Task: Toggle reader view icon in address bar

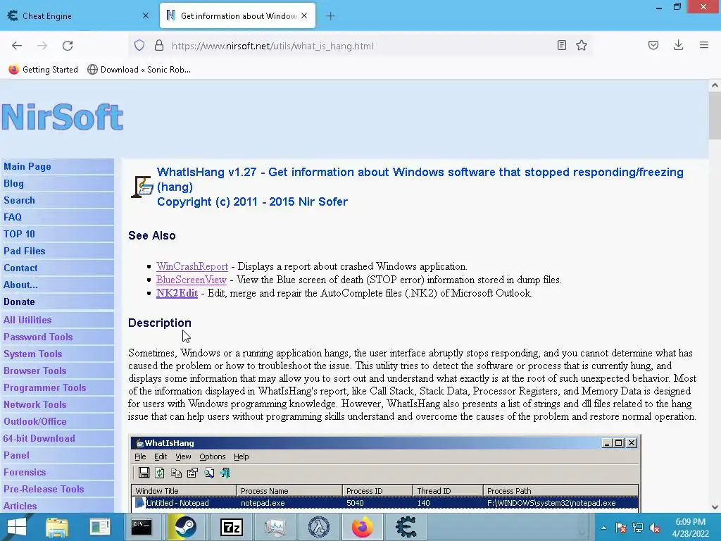Action: pyautogui.click(x=561, y=45)
